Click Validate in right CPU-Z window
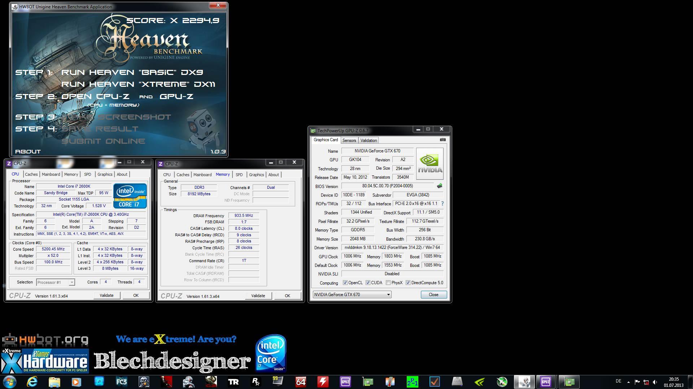The image size is (693, 389). coord(258,296)
